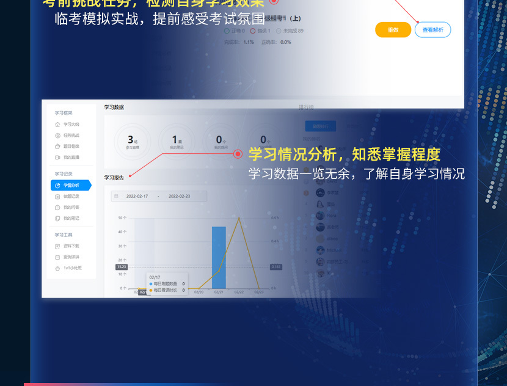This screenshot has height=386, width=507.
Task: Click the calendar icon in date range field
Action: pos(117,196)
